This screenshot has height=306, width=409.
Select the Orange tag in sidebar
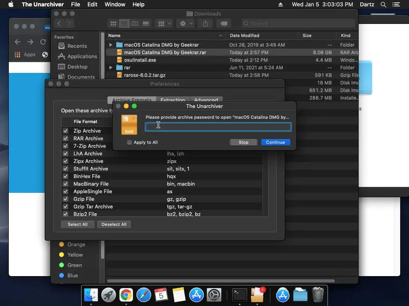72,244
